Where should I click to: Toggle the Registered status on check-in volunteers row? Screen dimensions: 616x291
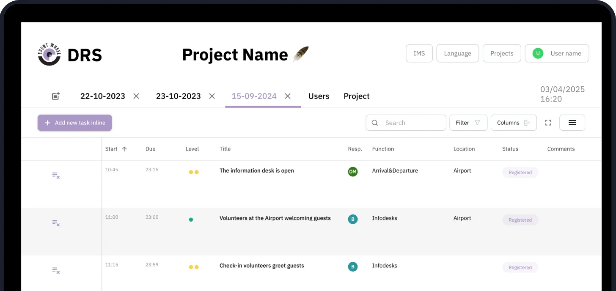(x=520, y=267)
